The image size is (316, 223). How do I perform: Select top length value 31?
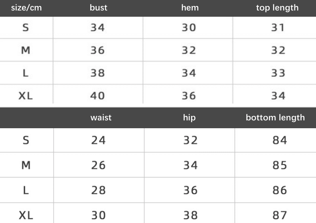tap(278, 27)
